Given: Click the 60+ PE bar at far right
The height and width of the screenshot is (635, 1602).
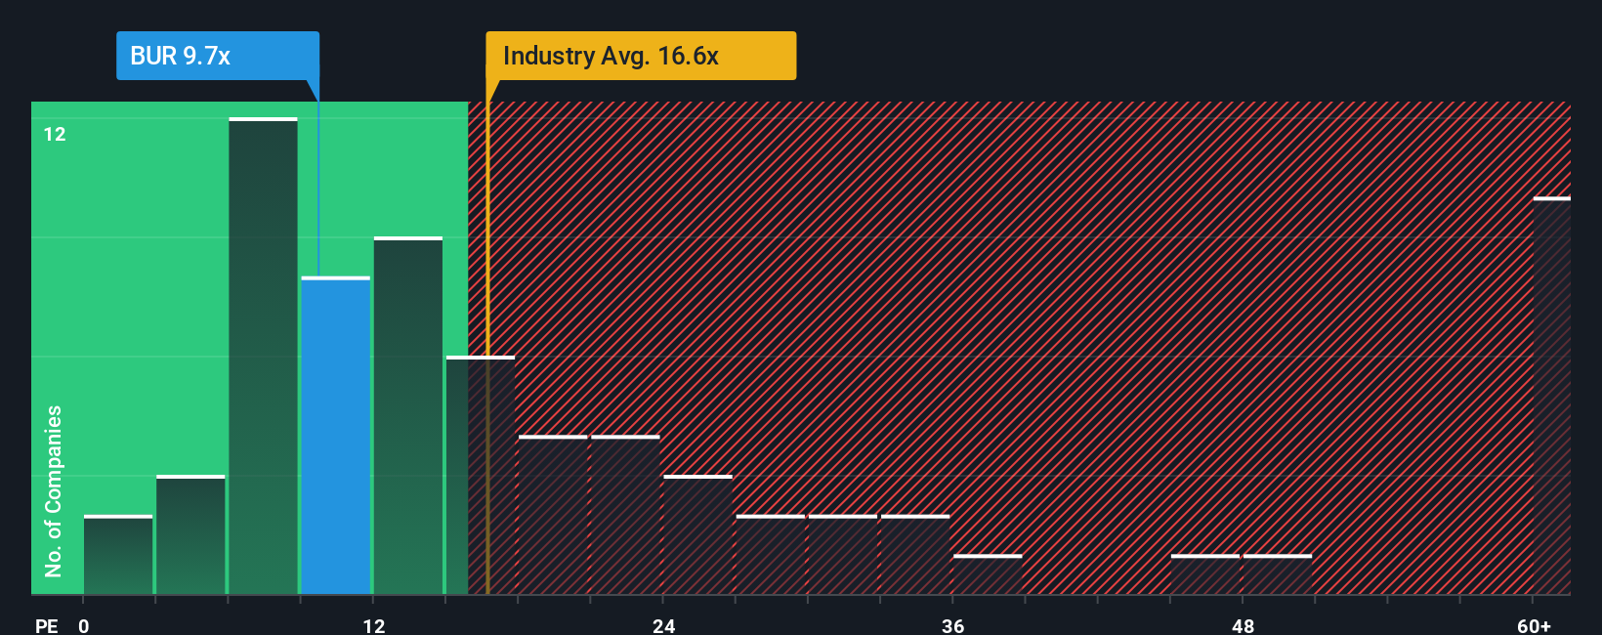Looking at the screenshot, I should click(x=1552, y=396).
